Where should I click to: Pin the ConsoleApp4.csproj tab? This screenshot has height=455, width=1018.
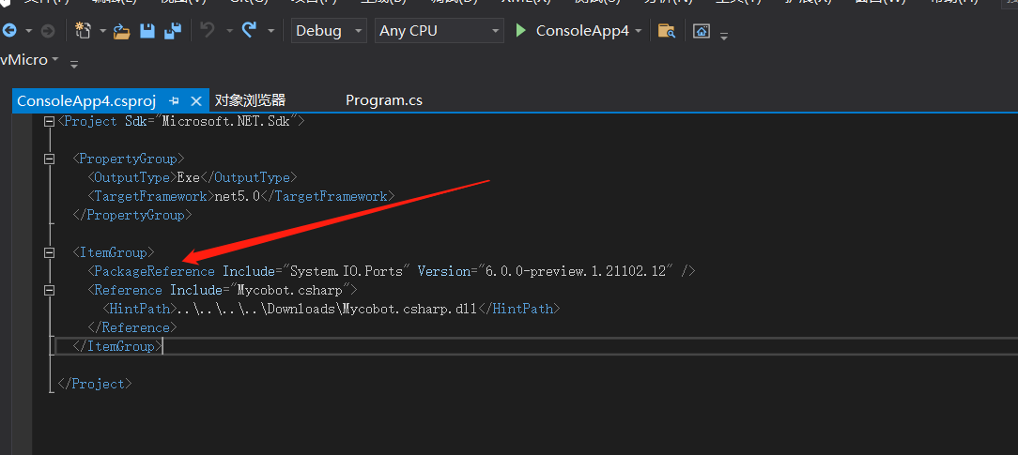click(174, 100)
